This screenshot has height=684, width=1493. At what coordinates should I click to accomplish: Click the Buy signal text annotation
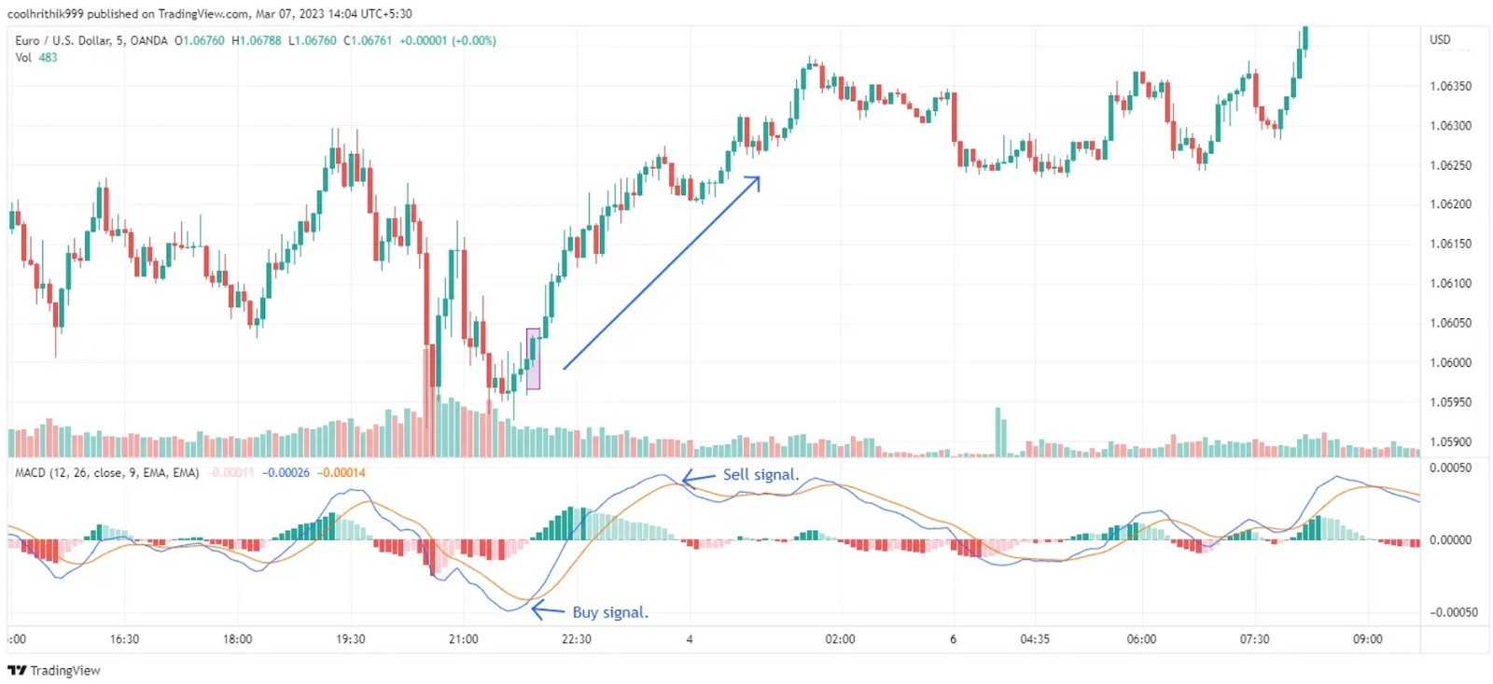coord(610,613)
